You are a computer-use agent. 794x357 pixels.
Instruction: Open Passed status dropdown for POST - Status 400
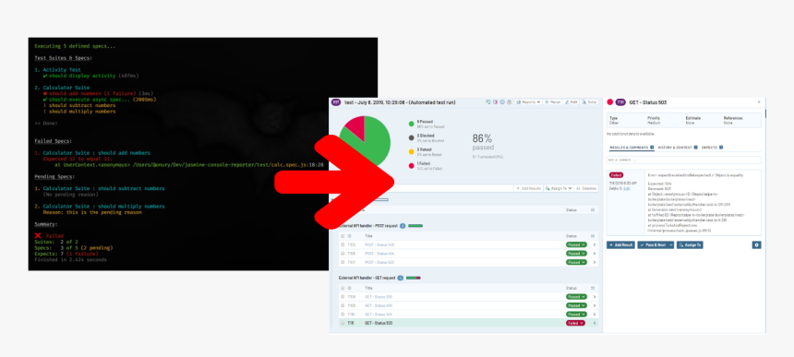click(576, 244)
